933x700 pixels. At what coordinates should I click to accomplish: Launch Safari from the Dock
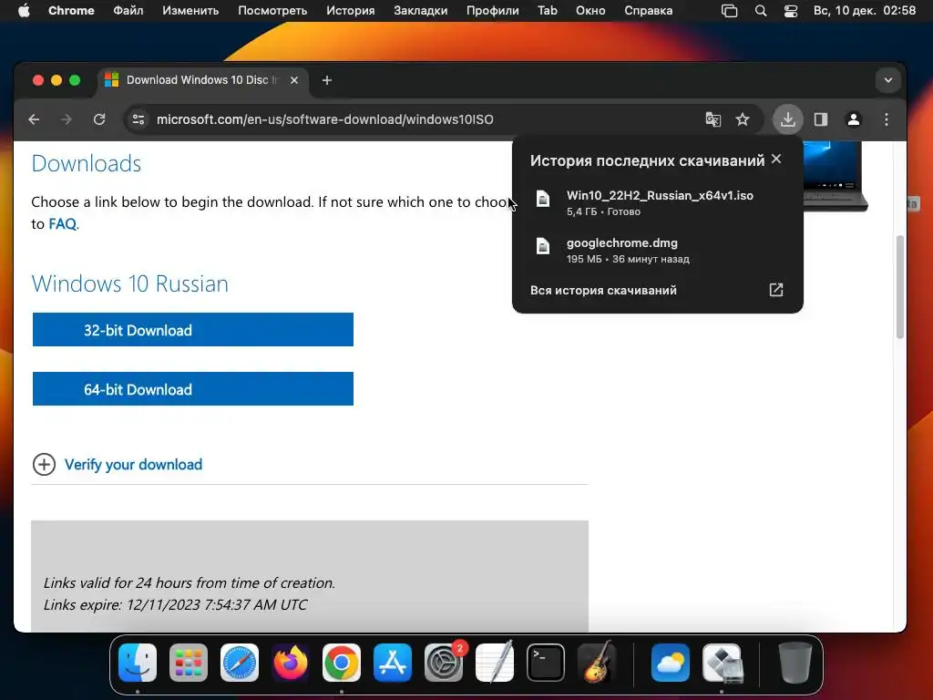pos(240,663)
